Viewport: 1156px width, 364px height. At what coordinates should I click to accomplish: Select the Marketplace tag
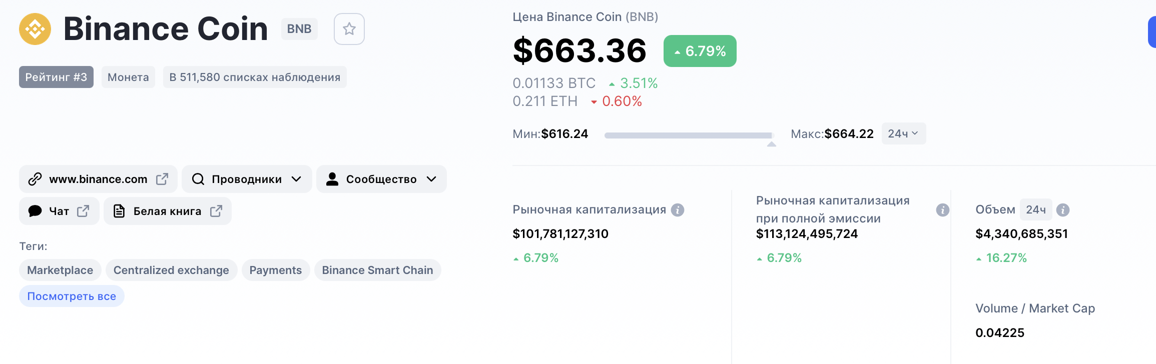pyautogui.click(x=60, y=270)
